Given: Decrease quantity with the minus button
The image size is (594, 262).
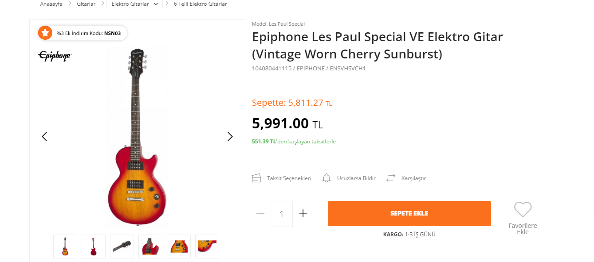Looking at the screenshot, I should click(260, 213).
